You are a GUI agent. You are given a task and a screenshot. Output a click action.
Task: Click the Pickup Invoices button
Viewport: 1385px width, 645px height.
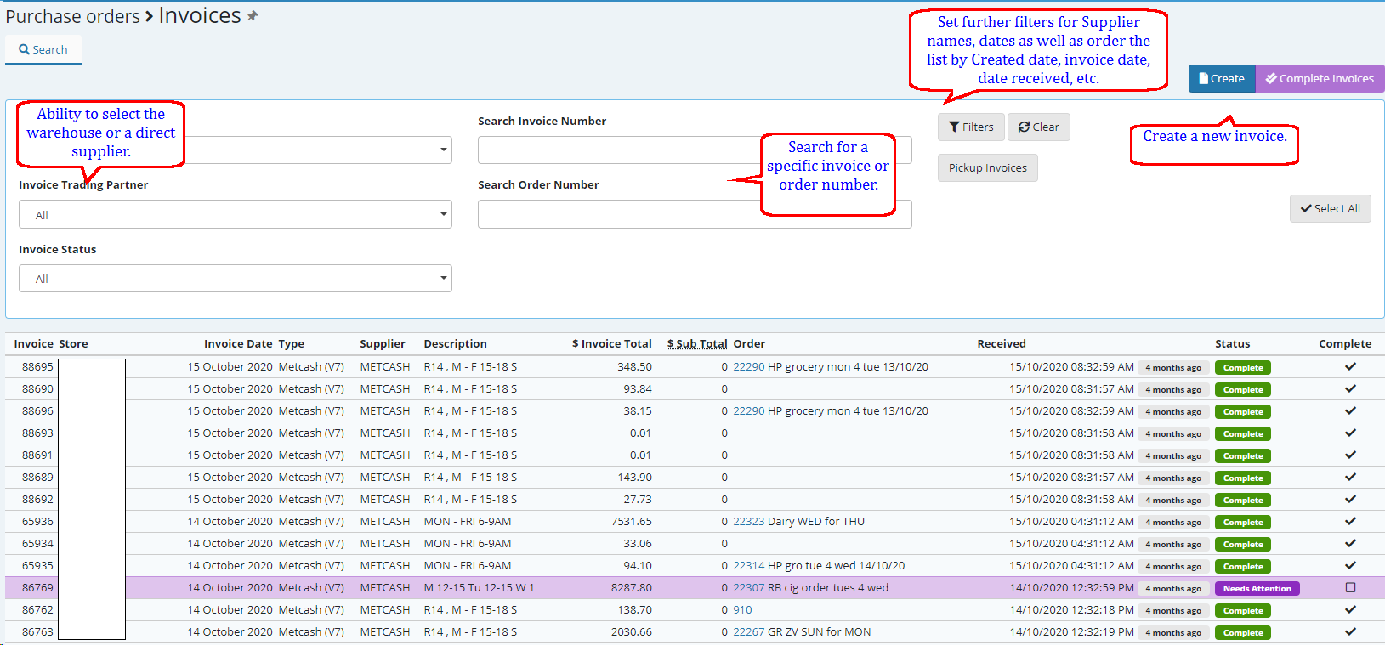988,167
